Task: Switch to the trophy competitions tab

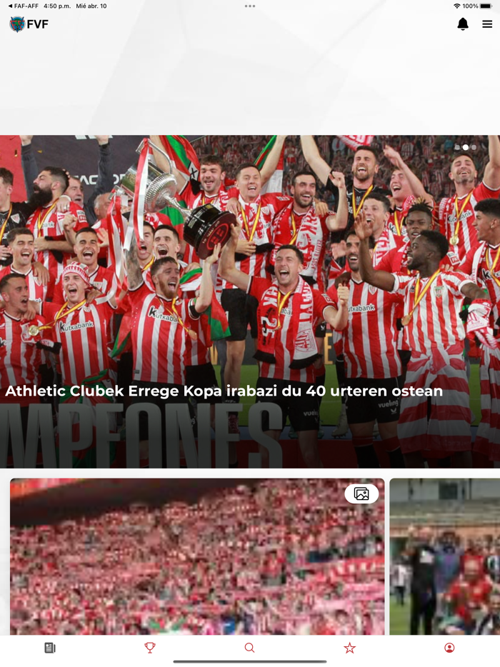Action: coord(150,648)
